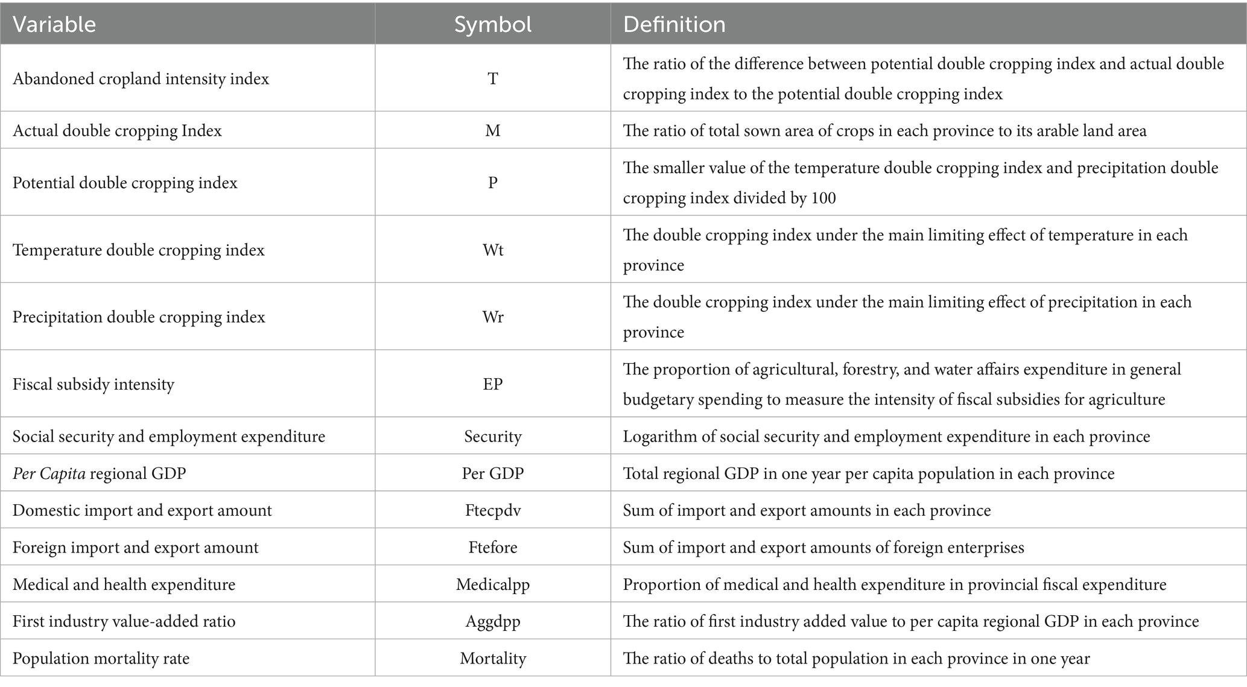
Task: Click the Definition column header
Action: coord(674,24)
